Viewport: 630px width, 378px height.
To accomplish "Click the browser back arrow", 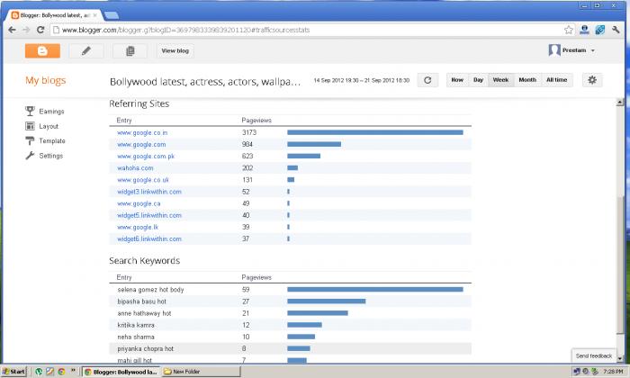I will [12, 30].
